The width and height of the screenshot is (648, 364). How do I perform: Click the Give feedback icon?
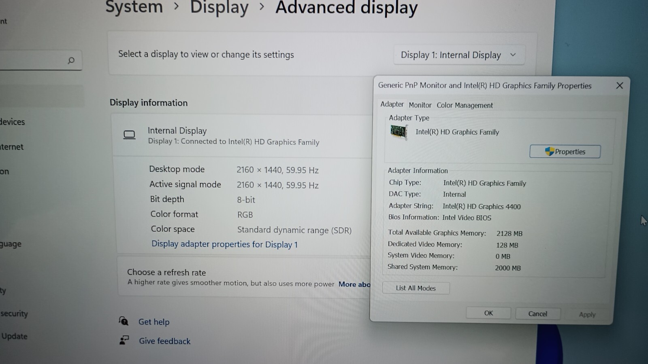click(x=124, y=340)
